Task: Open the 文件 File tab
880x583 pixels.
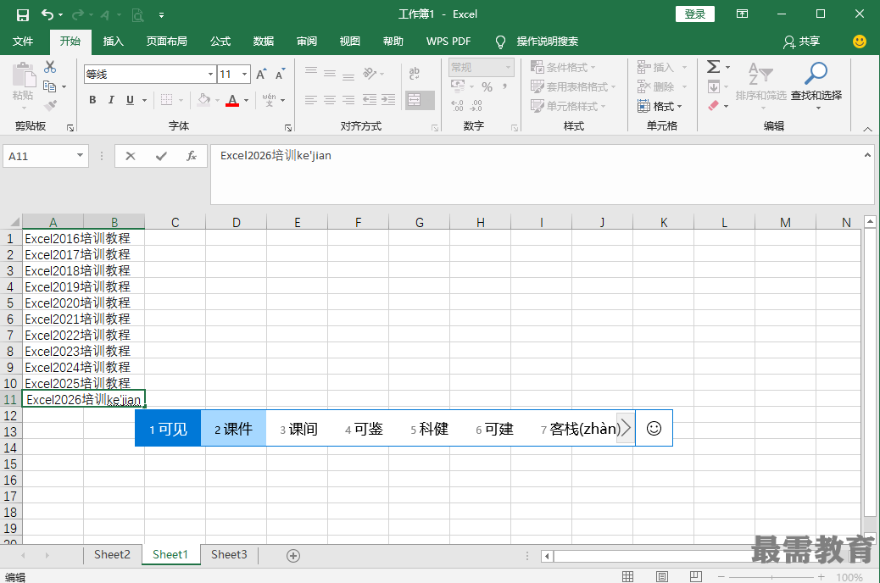Action: pyautogui.click(x=22, y=41)
